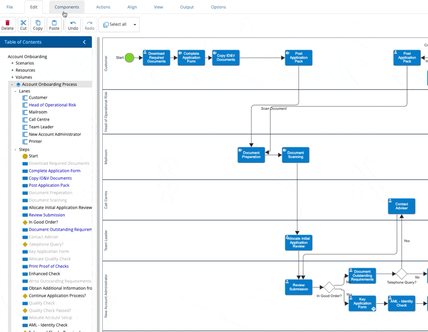This screenshot has height=332, width=428.
Task: Select Account Onboarding Process tree item
Action: (49, 84)
